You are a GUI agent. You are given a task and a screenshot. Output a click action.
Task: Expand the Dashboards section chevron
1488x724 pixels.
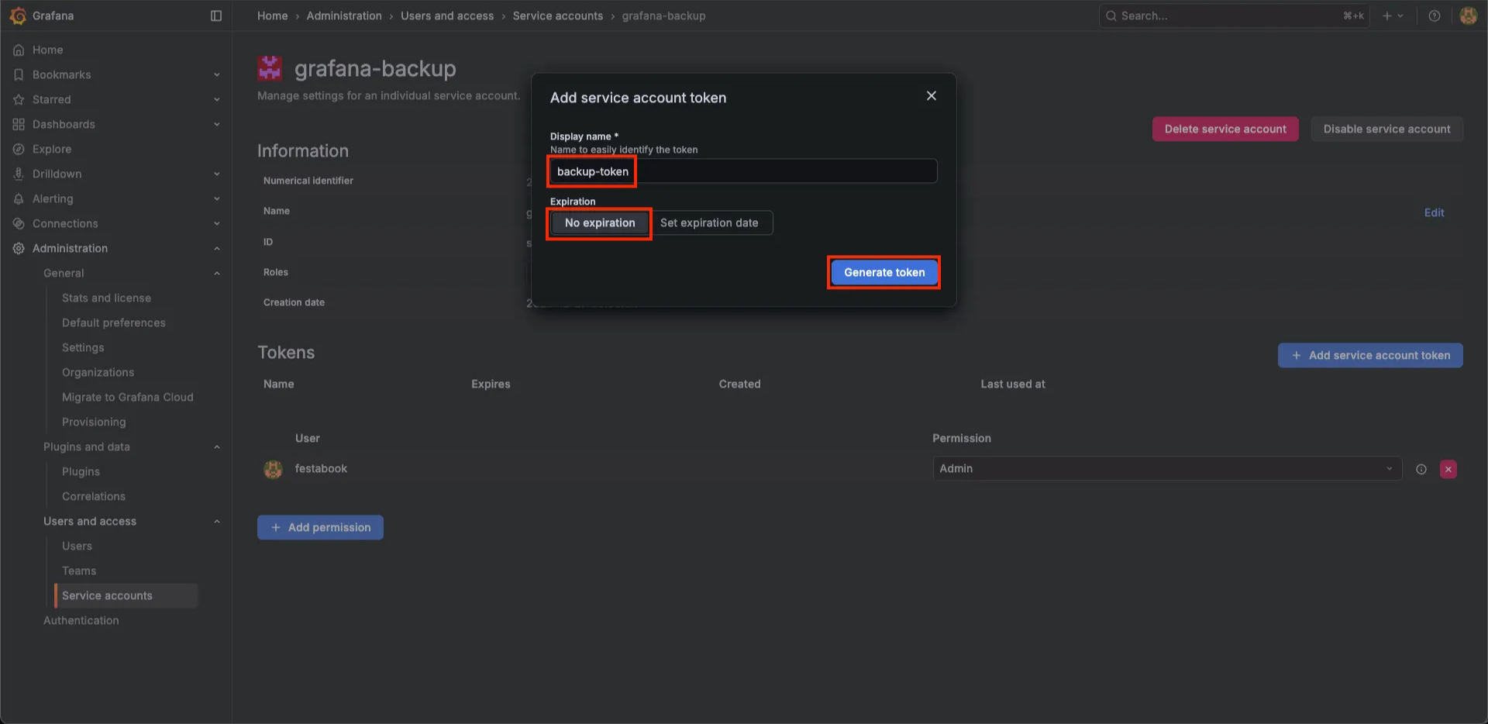217,124
